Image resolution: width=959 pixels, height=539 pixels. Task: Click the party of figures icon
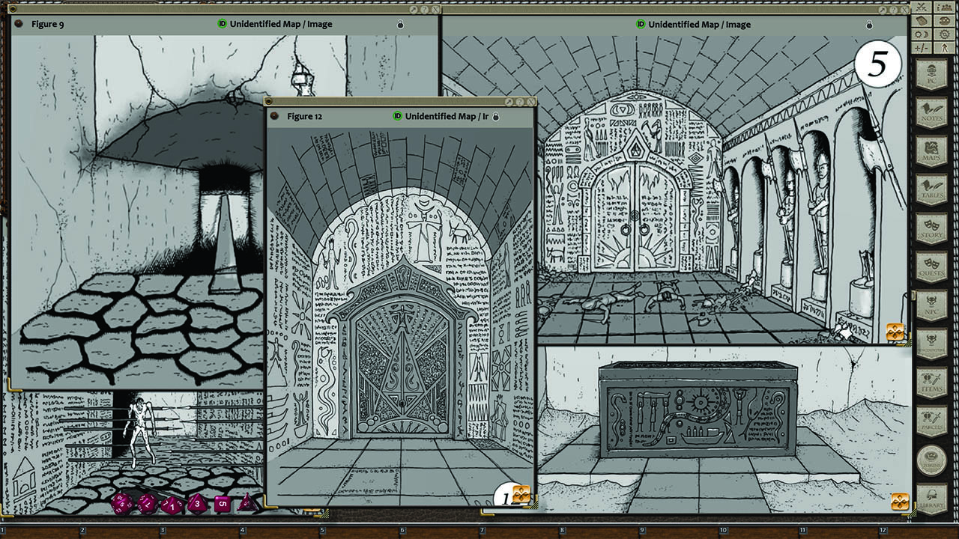click(x=944, y=7)
